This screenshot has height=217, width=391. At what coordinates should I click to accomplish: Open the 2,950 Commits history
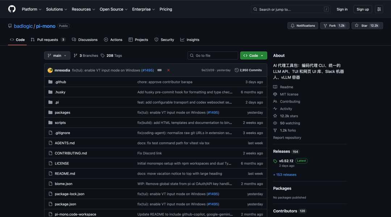click(x=248, y=70)
